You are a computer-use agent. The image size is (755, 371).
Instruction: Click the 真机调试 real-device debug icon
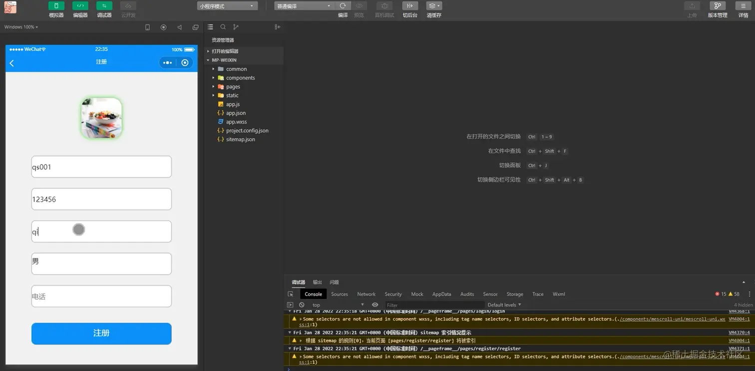pos(384,6)
